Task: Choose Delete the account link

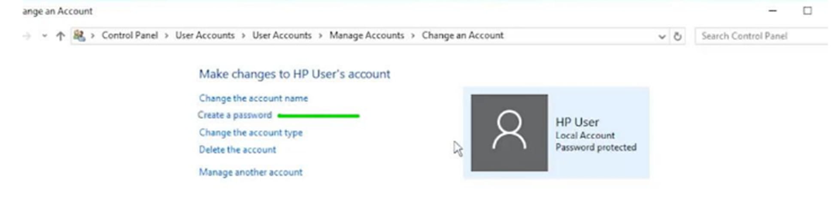Action: (237, 150)
